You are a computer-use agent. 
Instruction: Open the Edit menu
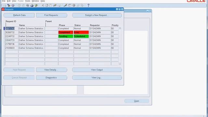tap(9, 1)
